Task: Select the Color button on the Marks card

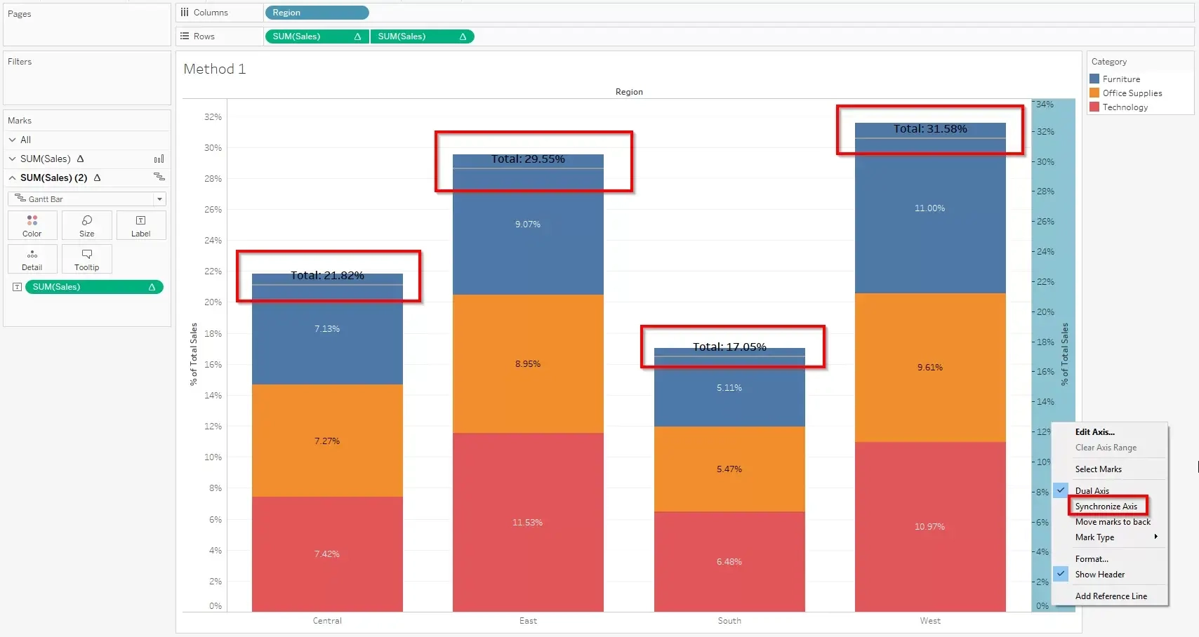Action: (x=32, y=224)
